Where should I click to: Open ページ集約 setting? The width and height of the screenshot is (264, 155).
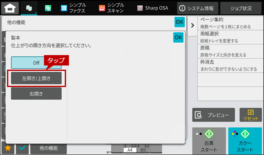231,23
